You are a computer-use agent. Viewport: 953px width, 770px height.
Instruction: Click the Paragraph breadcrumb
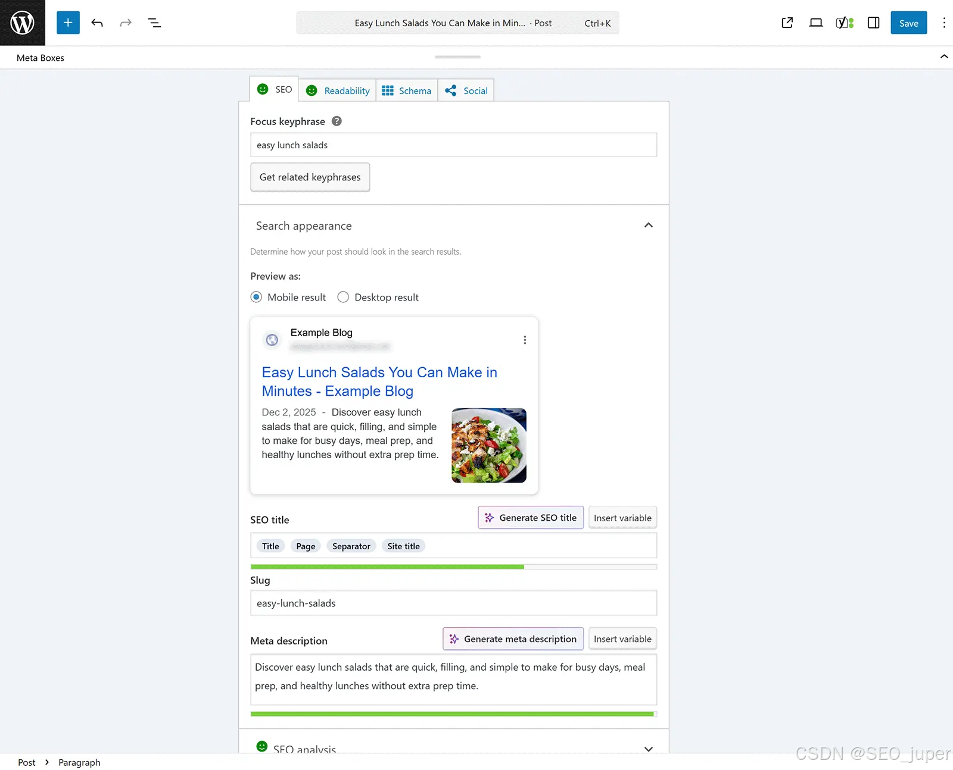click(79, 762)
